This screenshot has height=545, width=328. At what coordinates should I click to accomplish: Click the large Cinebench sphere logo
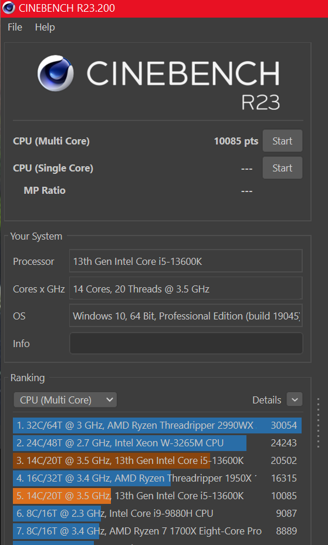(x=56, y=73)
